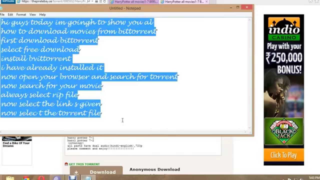Screen dimensions: 320x180
Task: Maximize the Notepad window
Action: point(238,7)
